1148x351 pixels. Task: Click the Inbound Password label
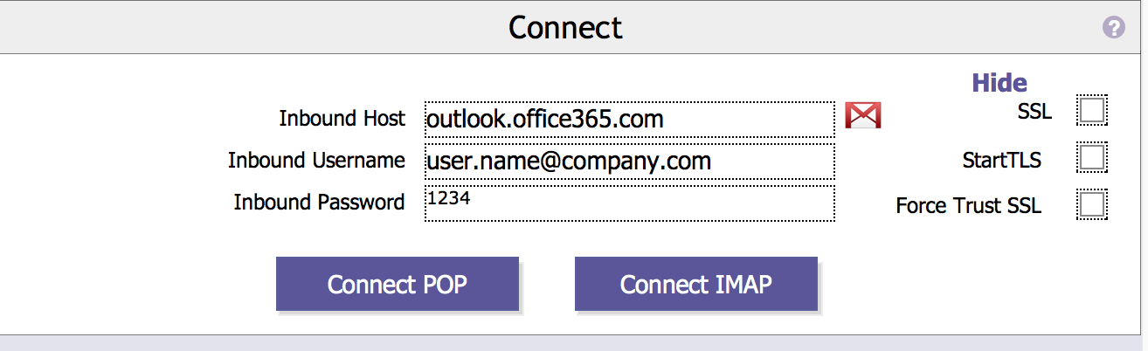click(x=319, y=203)
